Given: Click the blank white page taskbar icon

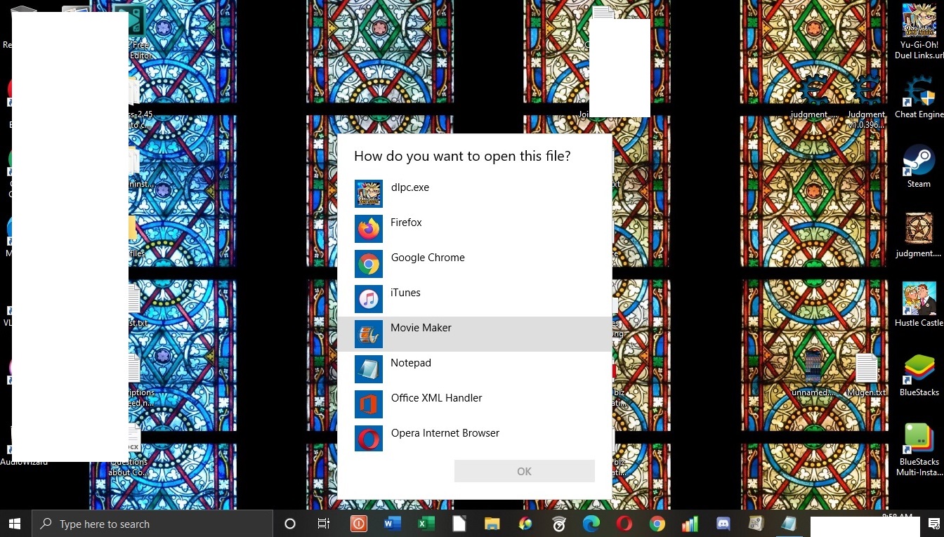Looking at the screenshot, I should (x=459, y=524).
